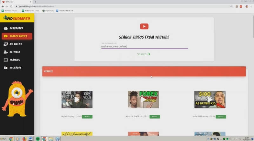Focus the keyword search input field
The image size is (254, 141).
pyautogui.click(x=144, y=46)
